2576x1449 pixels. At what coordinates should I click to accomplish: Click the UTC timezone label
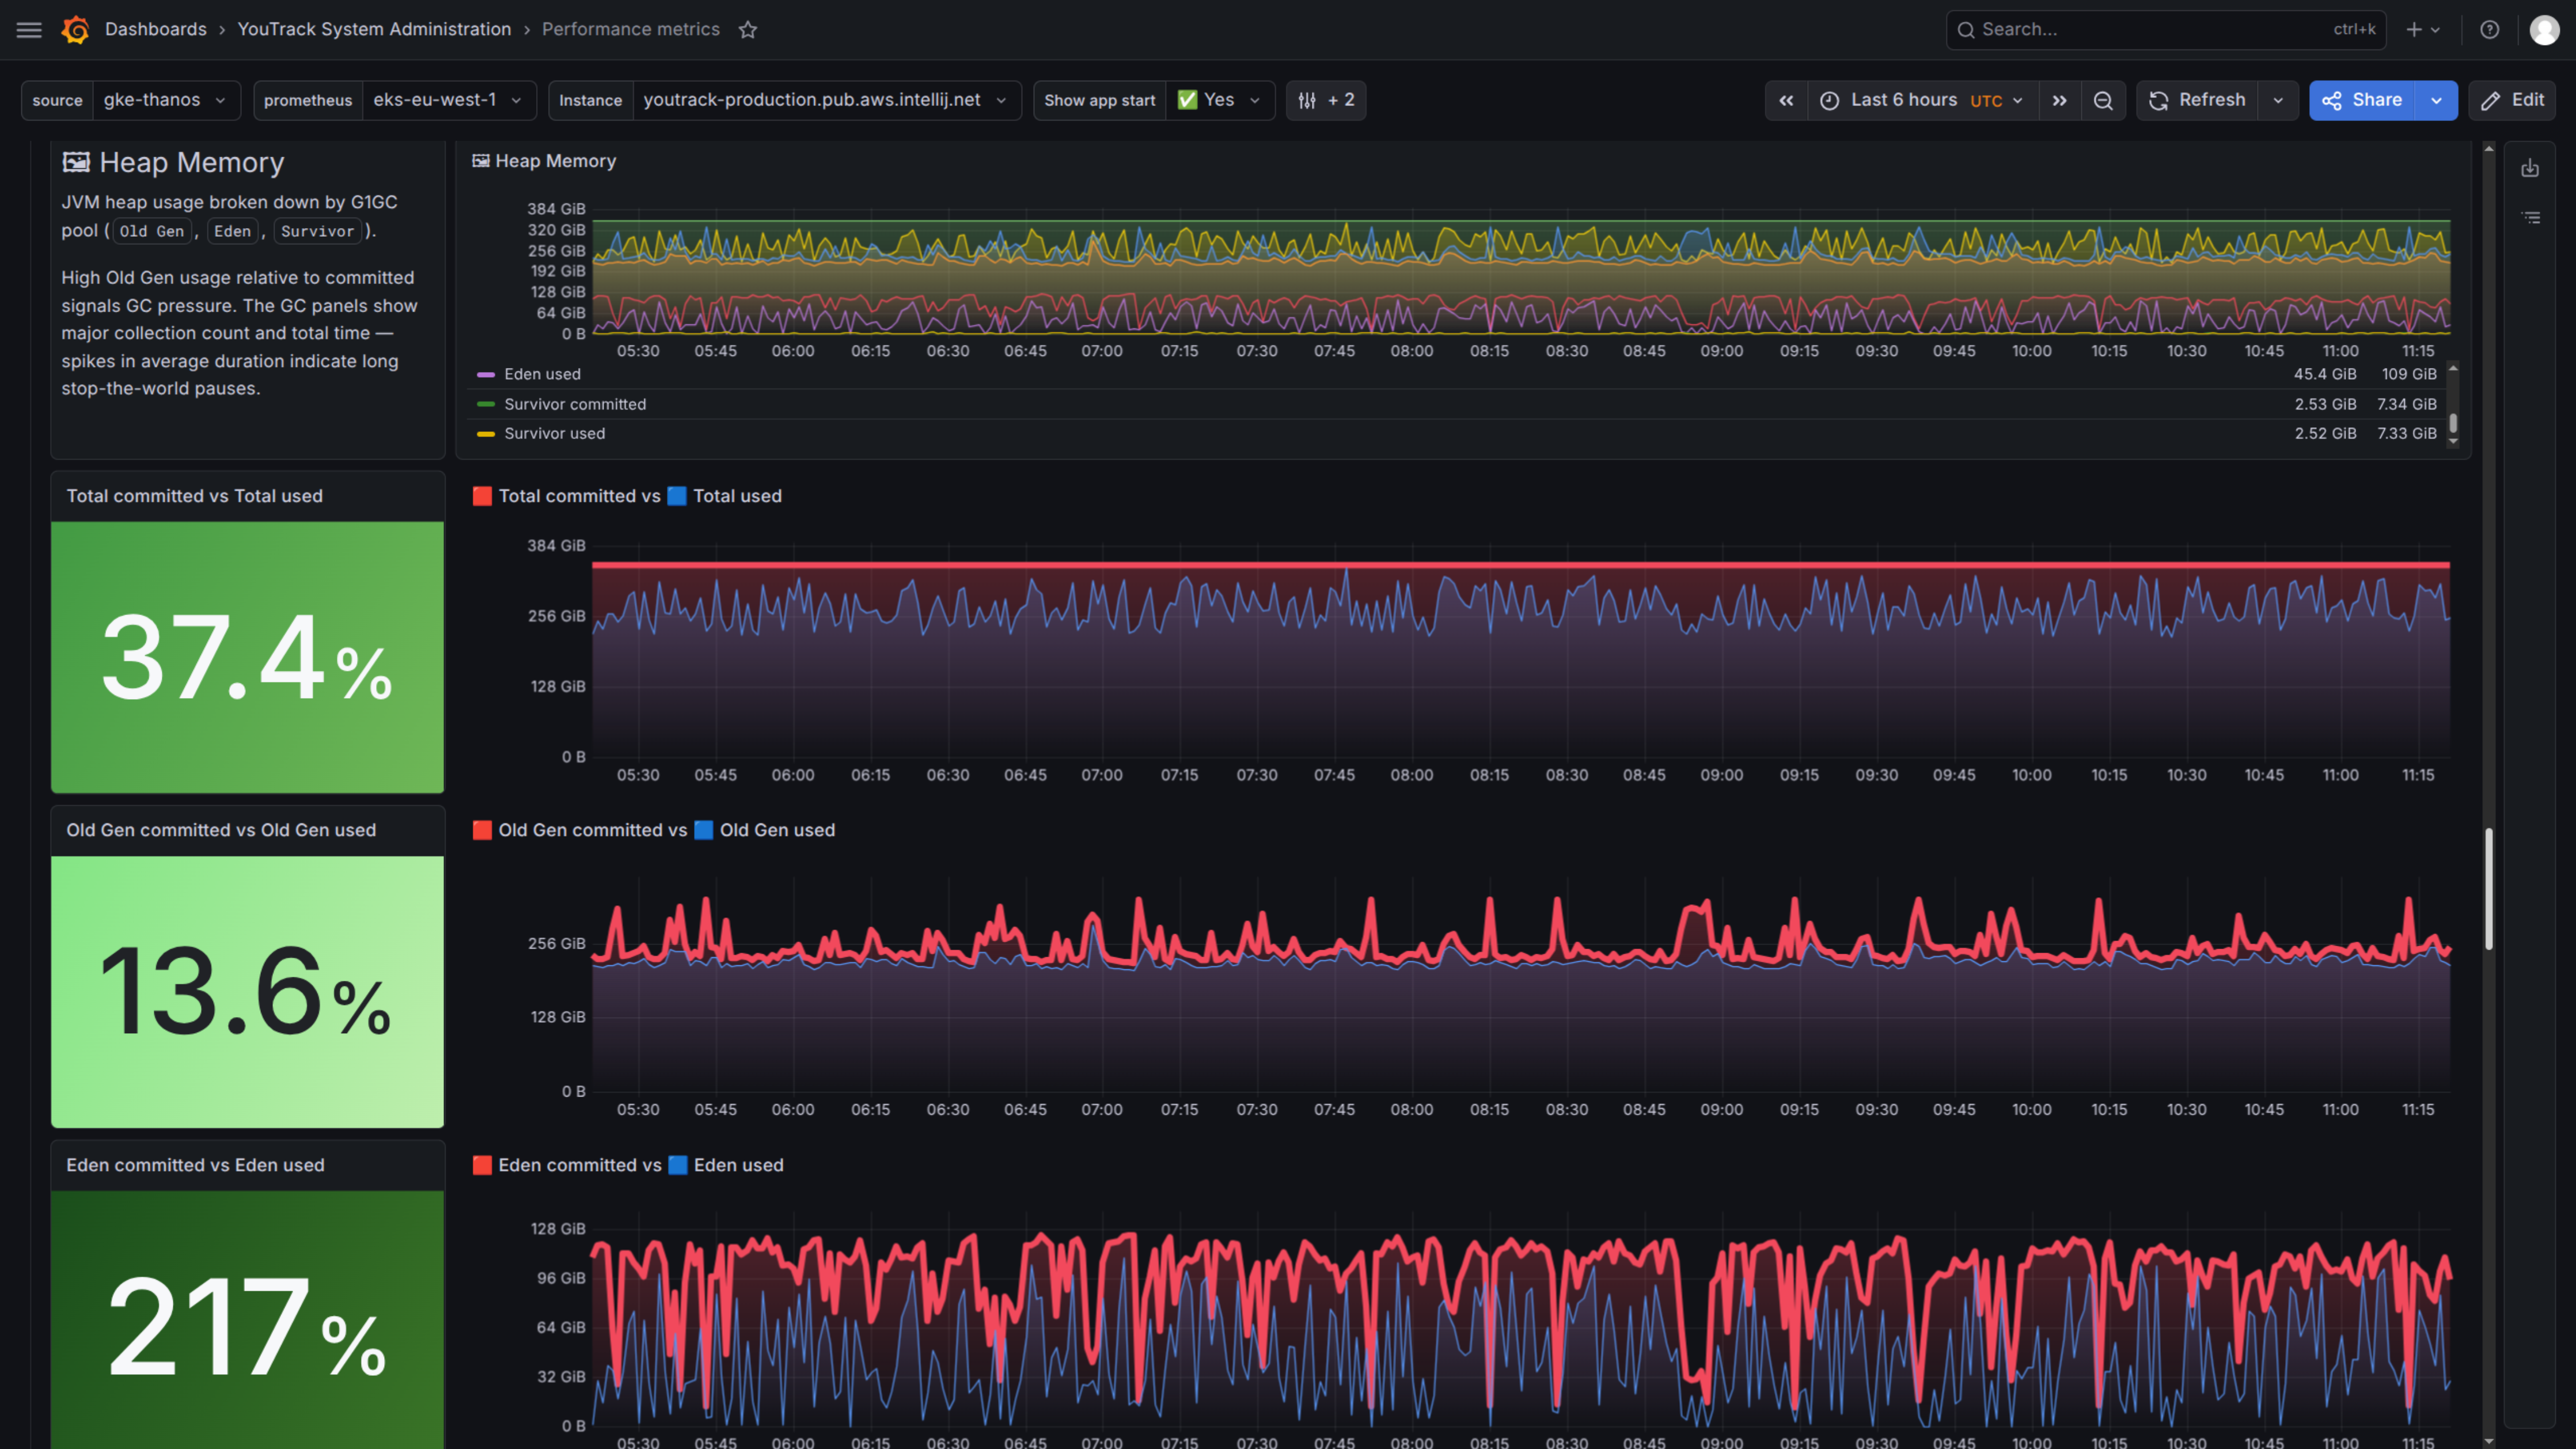[x=1986, y=101]
